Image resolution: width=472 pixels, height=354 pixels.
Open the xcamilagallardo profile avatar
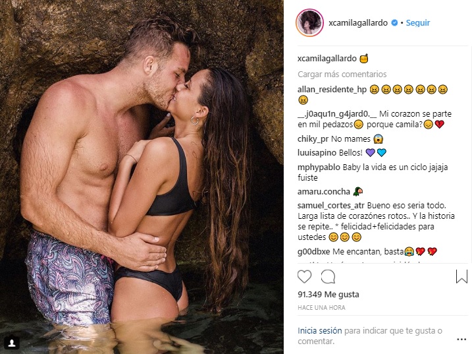tap(310, 23)
